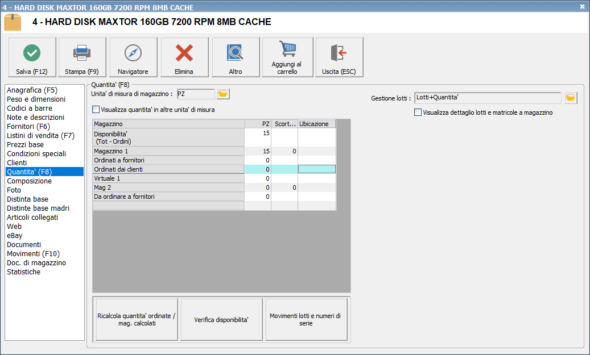
Task: Click the Verifica disponibilita' button
Action: tap(221, 319)
